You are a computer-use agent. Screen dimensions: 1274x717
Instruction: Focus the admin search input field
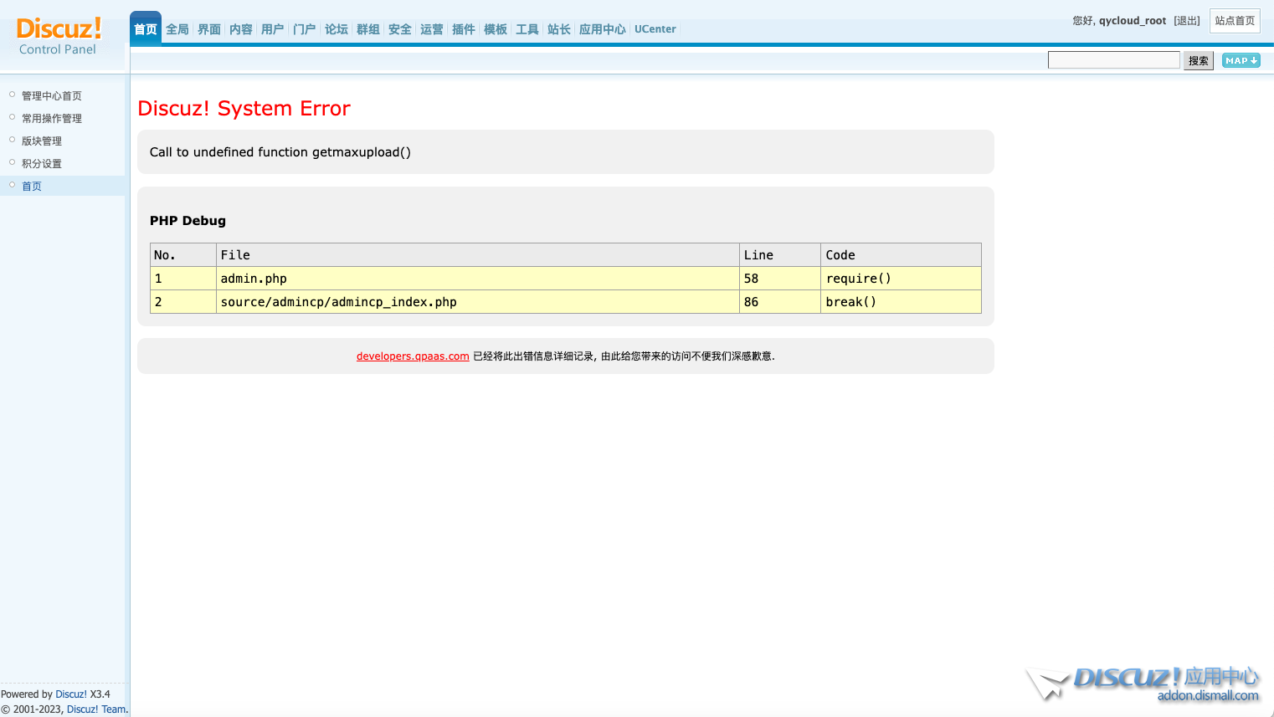click(x=1114, y=60)
